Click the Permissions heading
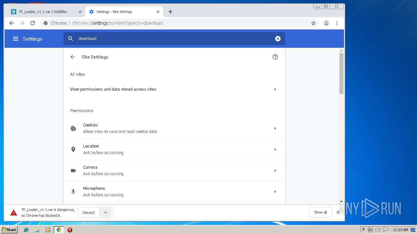This screenshot has height=234, width=417. coord(82,111)
